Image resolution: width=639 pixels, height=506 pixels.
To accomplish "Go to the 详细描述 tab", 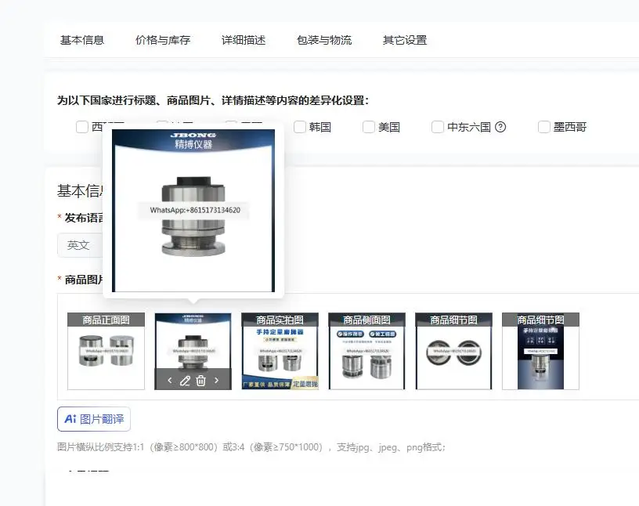I will point(244,40).
